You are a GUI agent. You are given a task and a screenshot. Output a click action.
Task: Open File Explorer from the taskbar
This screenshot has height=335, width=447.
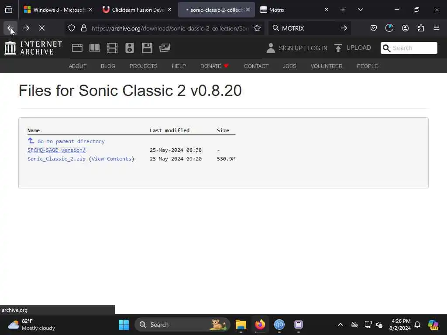[241, 325]
